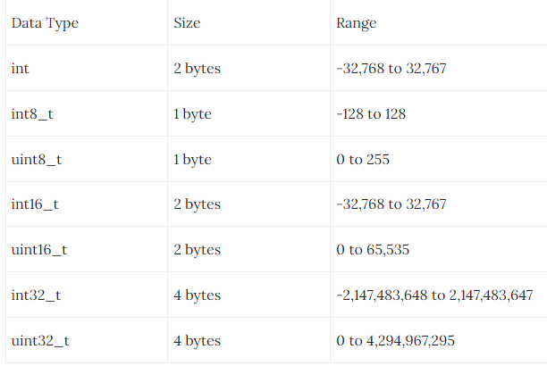Click the 2 bytes size for uint16_t
This screenshot has height=366, width=547.
198,250
